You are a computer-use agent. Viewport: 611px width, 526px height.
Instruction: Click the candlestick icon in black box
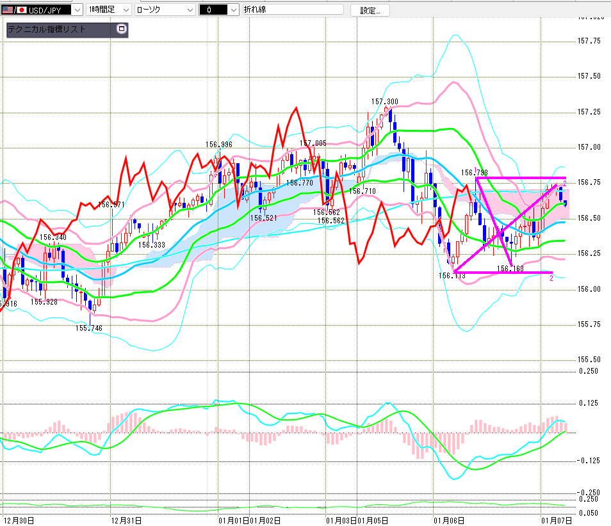pyautogui.click(x=209, y=10)
